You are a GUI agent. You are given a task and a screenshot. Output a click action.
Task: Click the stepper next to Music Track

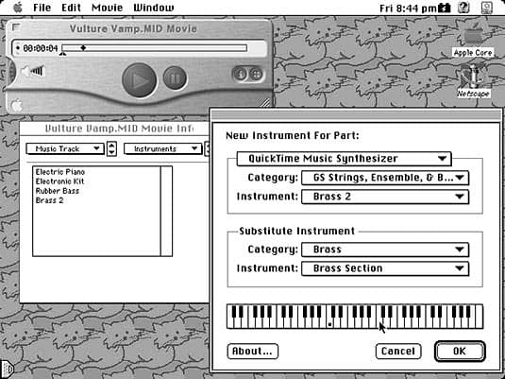pyautogui.click(x=111, y=148)
